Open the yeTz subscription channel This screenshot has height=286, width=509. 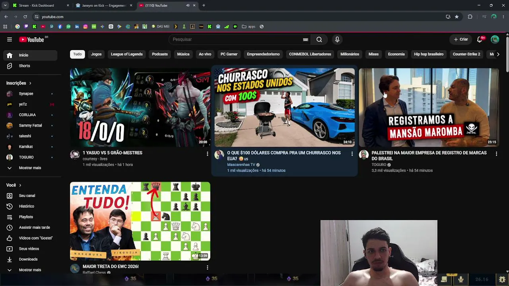point(30,104)
